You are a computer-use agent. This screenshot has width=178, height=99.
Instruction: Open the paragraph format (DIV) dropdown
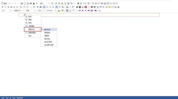click(19, 11)
